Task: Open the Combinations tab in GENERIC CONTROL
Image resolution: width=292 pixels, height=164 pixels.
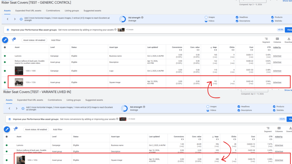Action: tap(53, 11)
